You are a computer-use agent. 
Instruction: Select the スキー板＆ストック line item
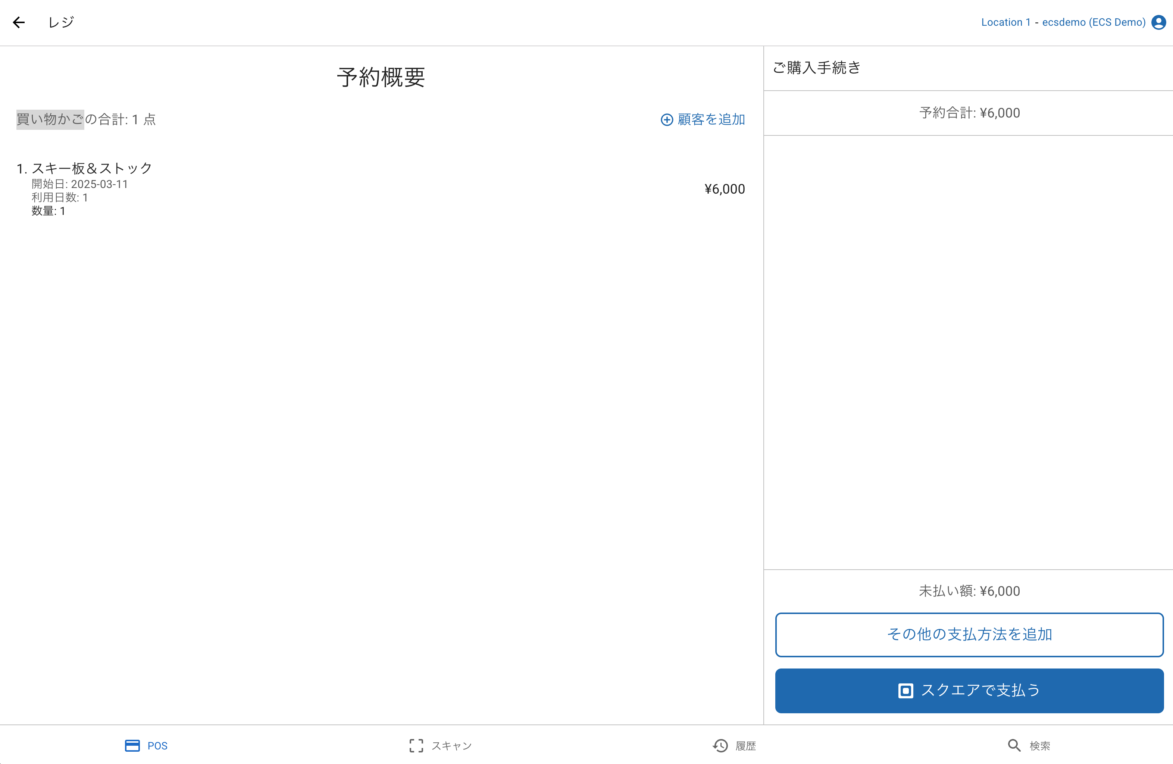point(92,169)
